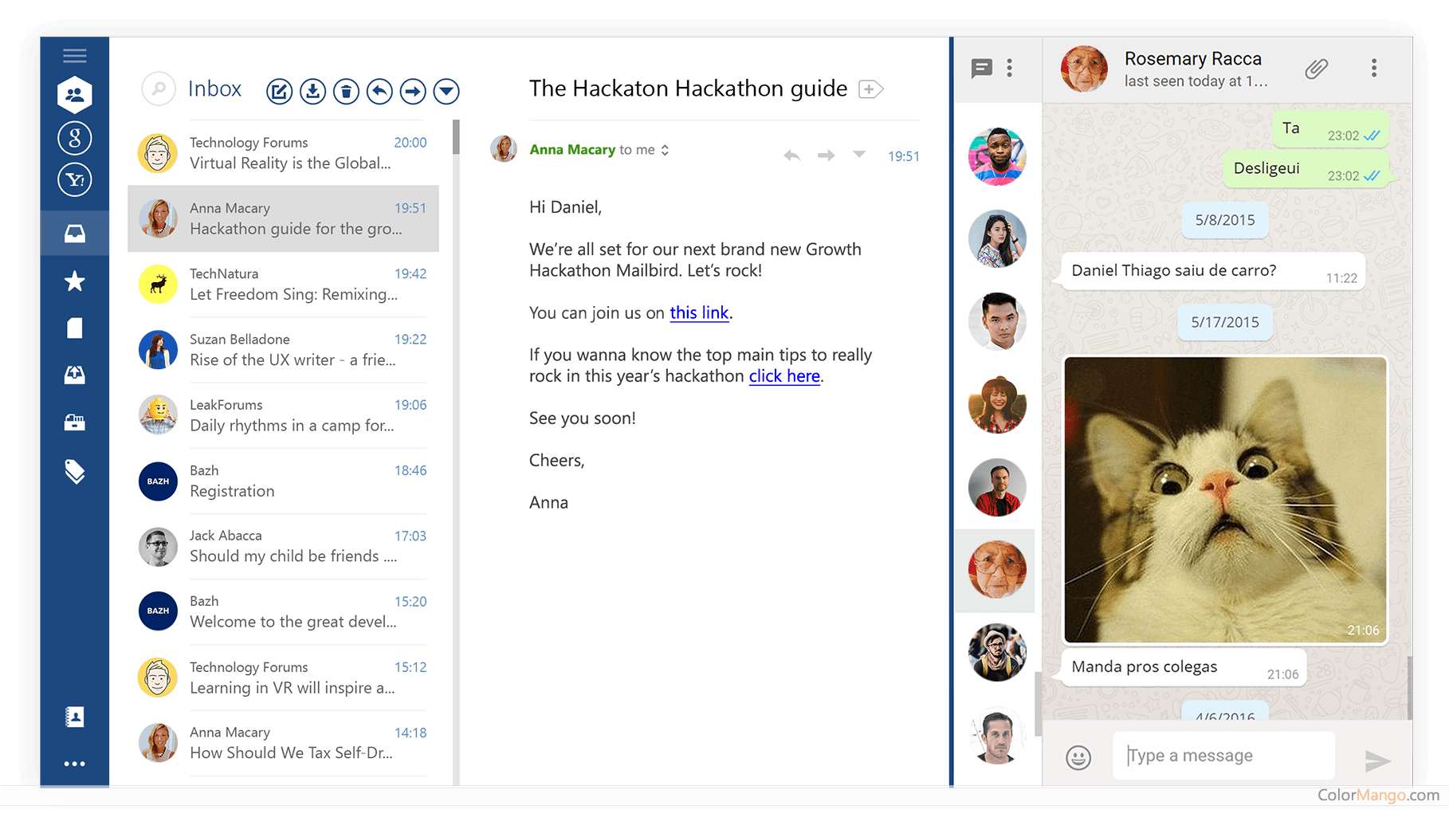Open the emoji picker in chat
The height and width of the screenshot is (829, 1449).
[x=1078, y=757]
